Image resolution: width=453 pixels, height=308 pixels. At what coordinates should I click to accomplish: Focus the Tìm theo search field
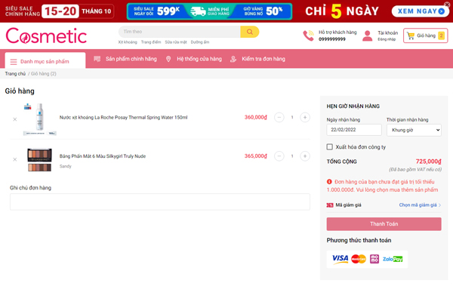pyautogui.click(x=180, y=32)
